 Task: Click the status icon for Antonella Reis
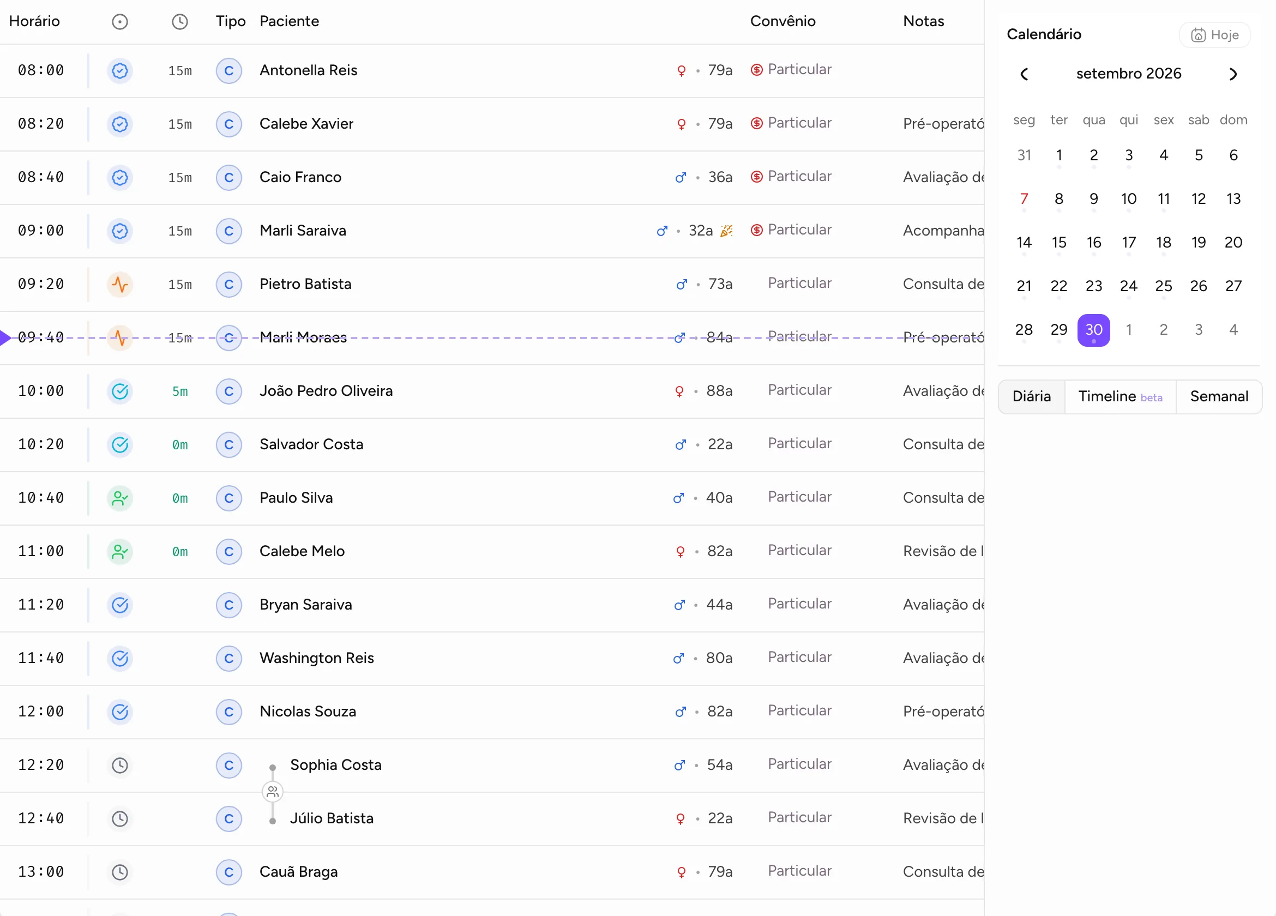pyautogui.click(x=120, y=71)
